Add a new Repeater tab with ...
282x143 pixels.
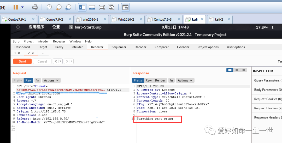click(43, 53)
